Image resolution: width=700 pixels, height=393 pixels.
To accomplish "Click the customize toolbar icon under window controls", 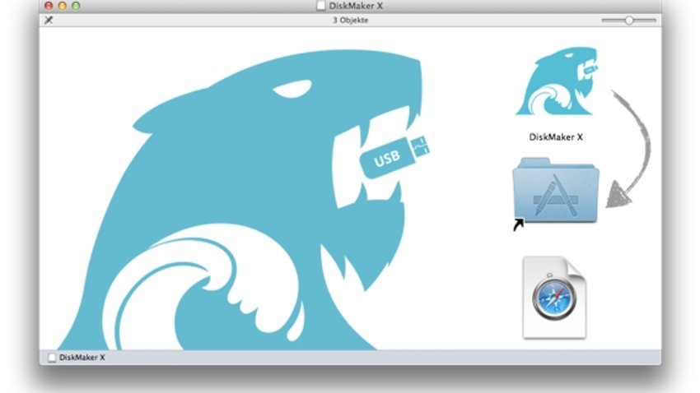I will 49,20.
